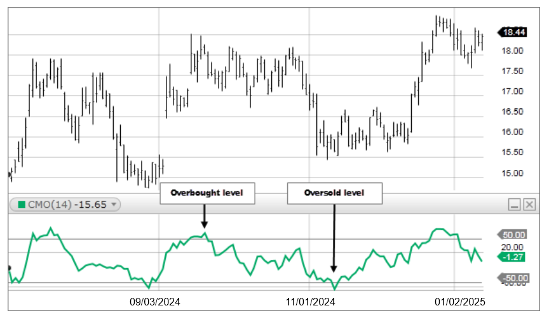Select the Overbought level annotation box
Viewport: 549px width, 320px height.
(207, 193)
